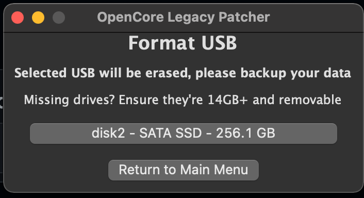Choose the 256.1 GB drive for formatting
The width and height of the screenshot is (364, 198).
pyautogui.click(x=184, y=134)
